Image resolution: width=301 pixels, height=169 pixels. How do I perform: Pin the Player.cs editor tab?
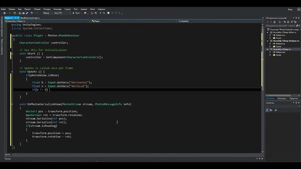(16, 18)
